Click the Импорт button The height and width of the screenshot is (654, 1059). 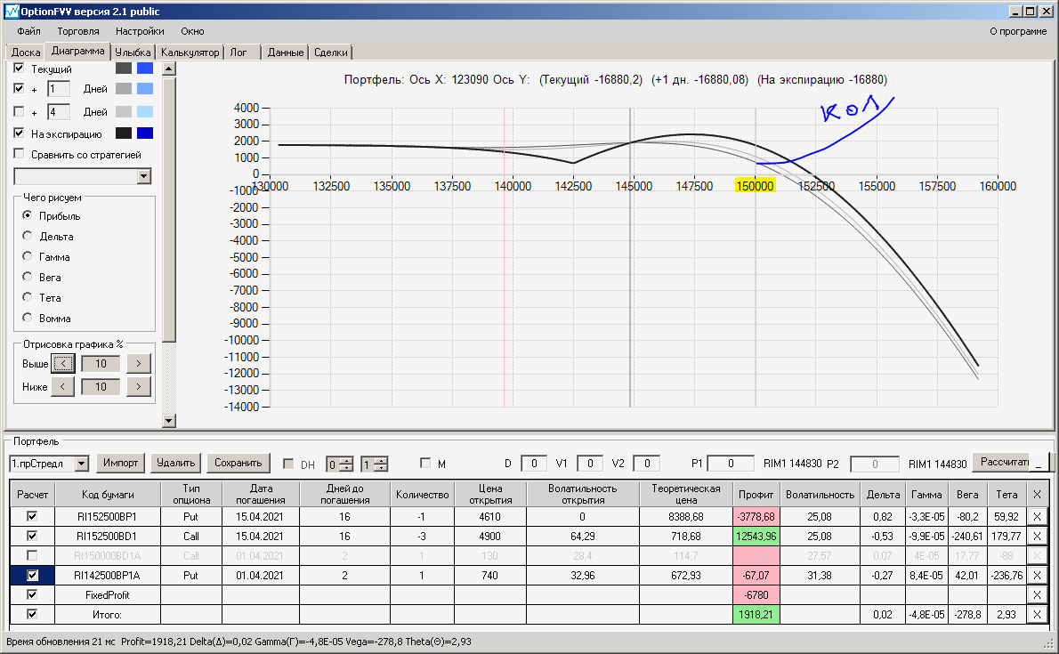point(121,463)
